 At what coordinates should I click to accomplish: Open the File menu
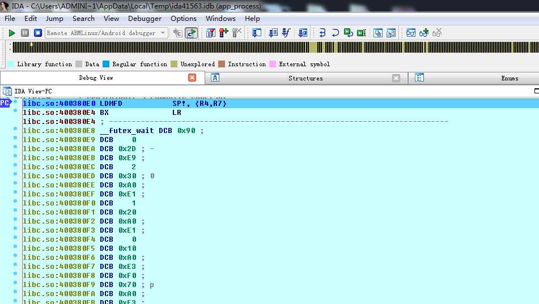coord(10,19)
